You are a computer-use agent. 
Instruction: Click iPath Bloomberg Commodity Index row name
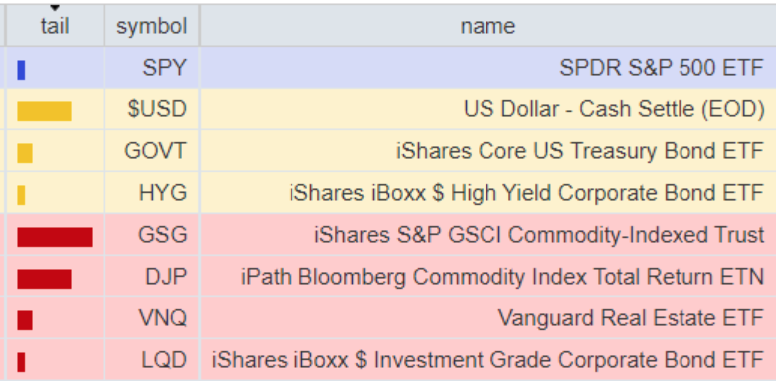(x=502, y=277)
